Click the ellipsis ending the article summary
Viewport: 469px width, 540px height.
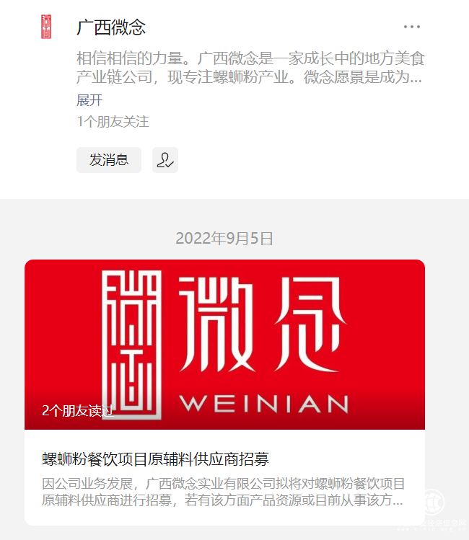coord(398,500)
